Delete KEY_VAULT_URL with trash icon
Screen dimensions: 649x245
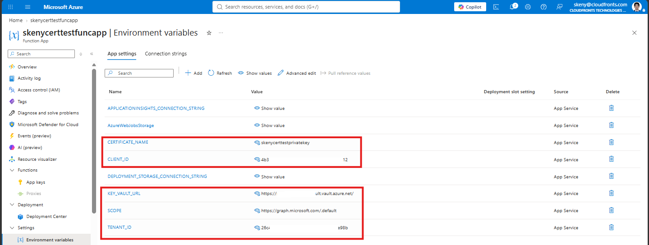(x=612, y=193)
